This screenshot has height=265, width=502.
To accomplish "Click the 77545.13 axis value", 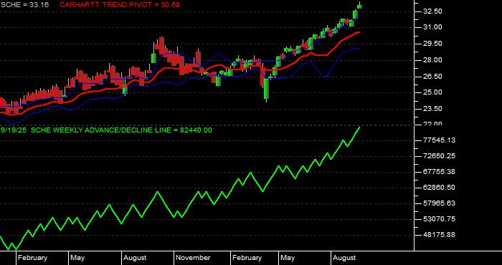I will pos(439,140).
